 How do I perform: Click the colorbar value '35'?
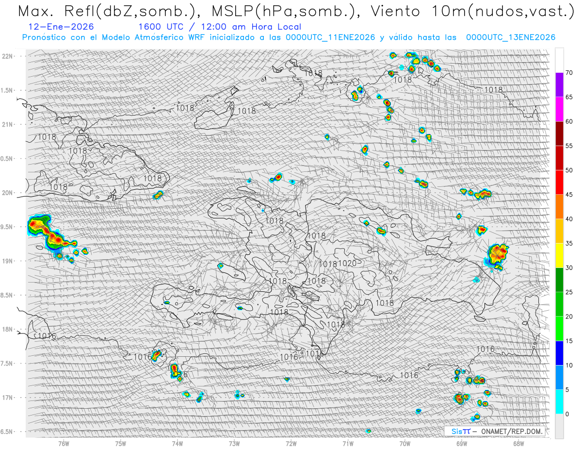(x=569, y=243)
